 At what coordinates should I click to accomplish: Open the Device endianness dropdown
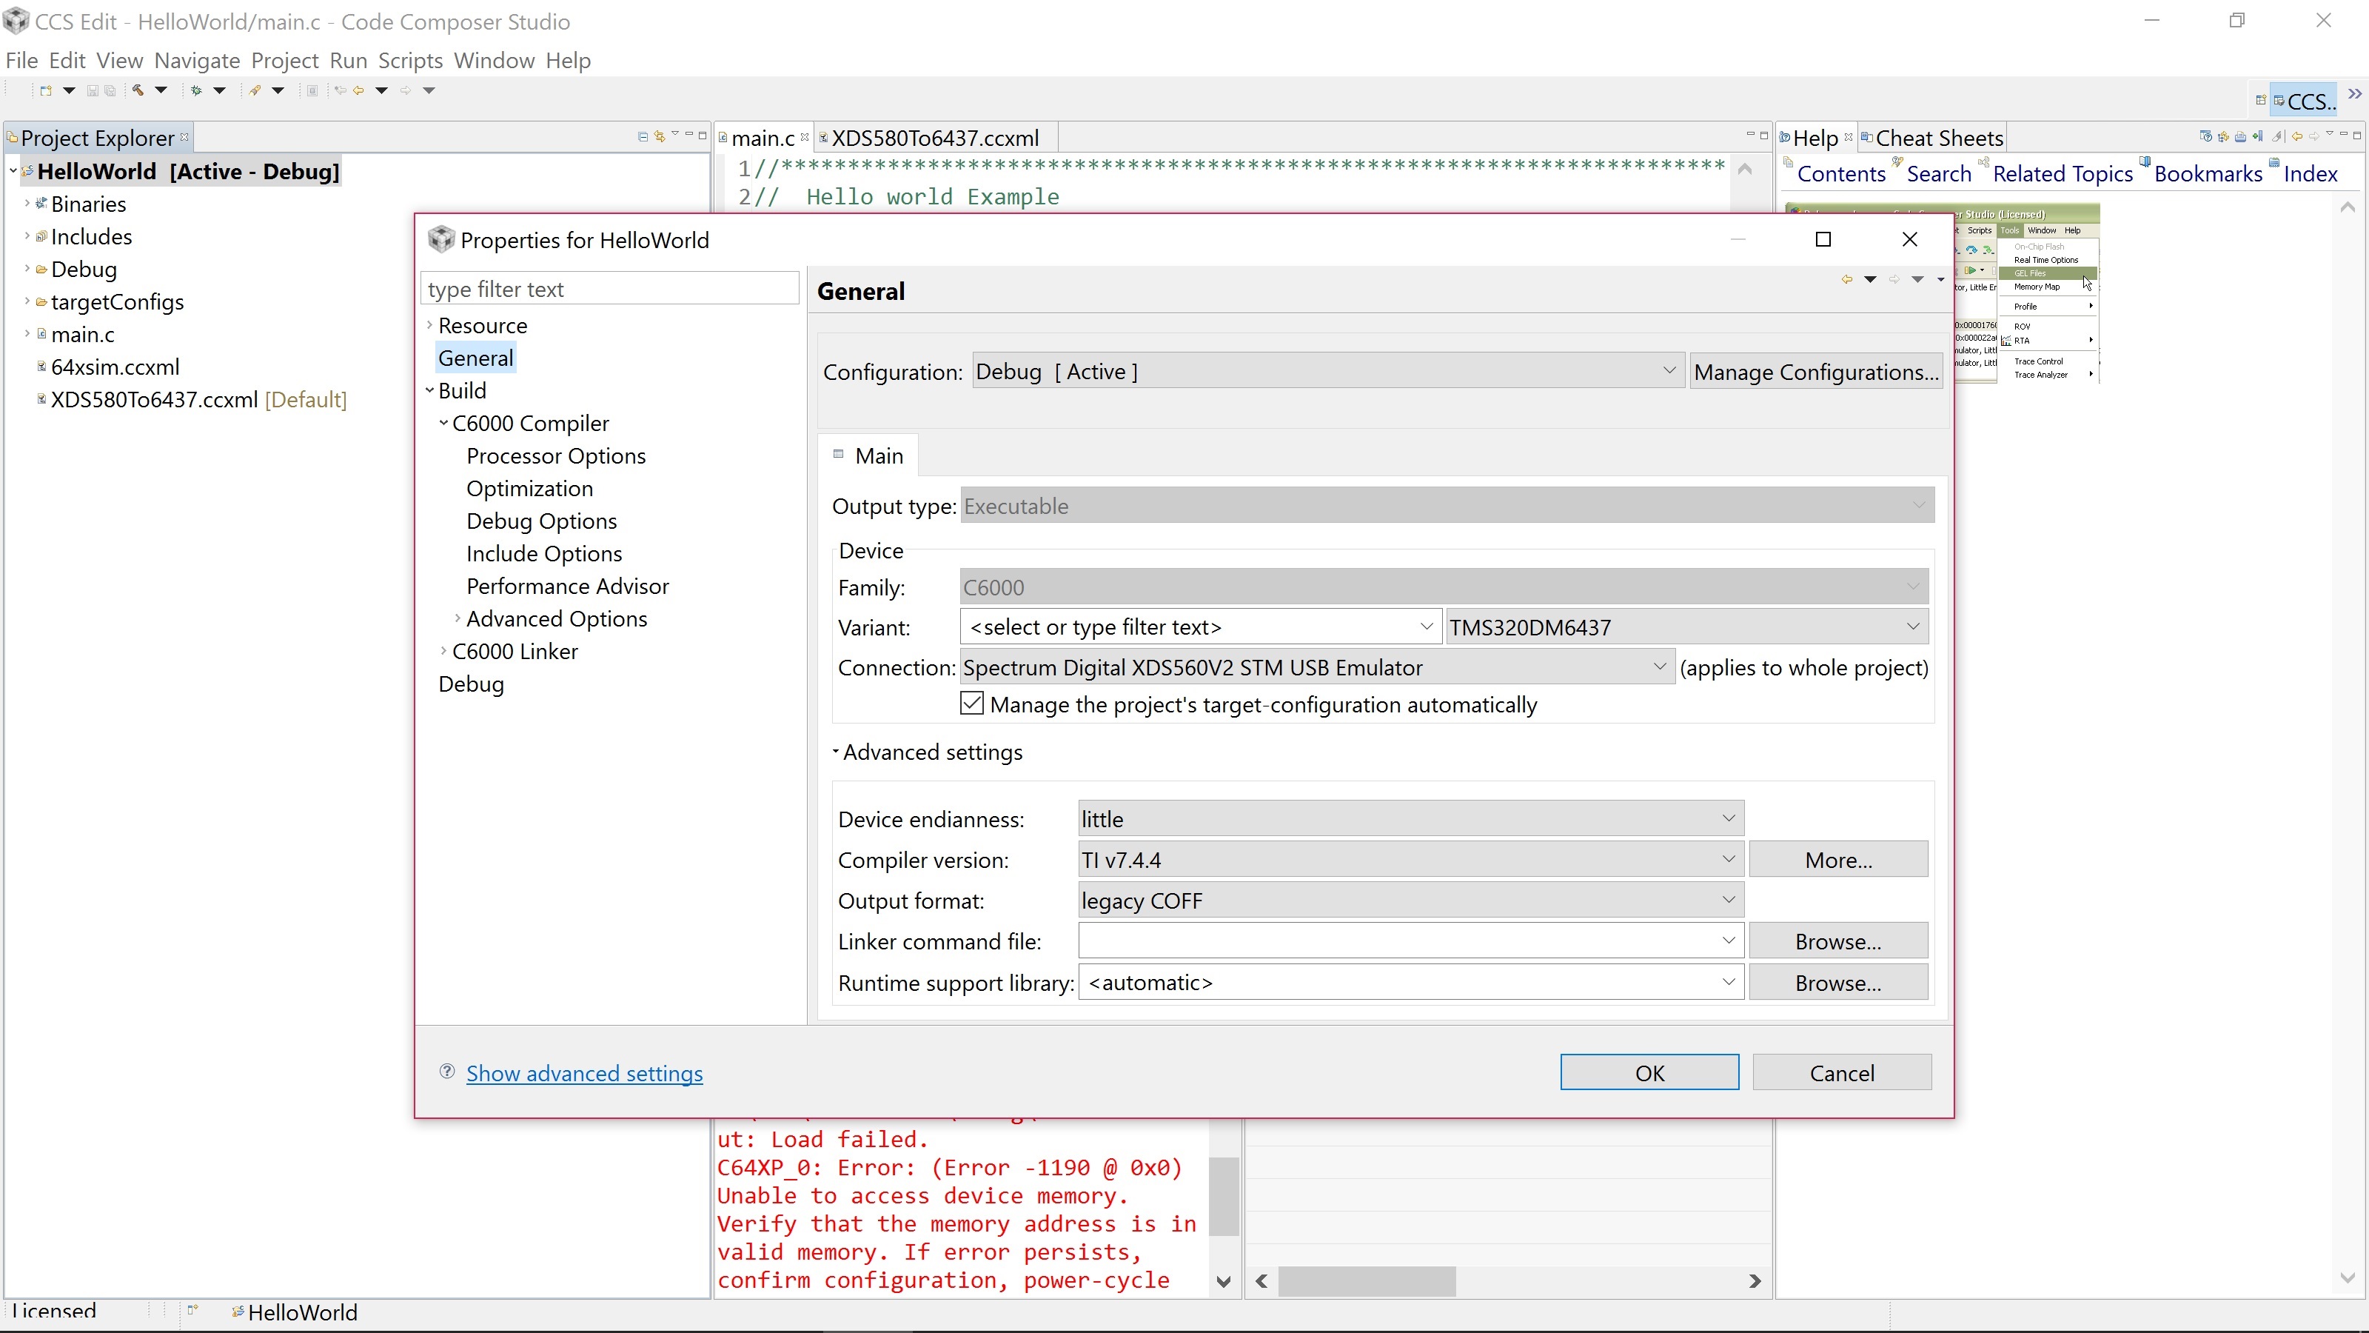pyautogui.click(x=1411, y=819)
